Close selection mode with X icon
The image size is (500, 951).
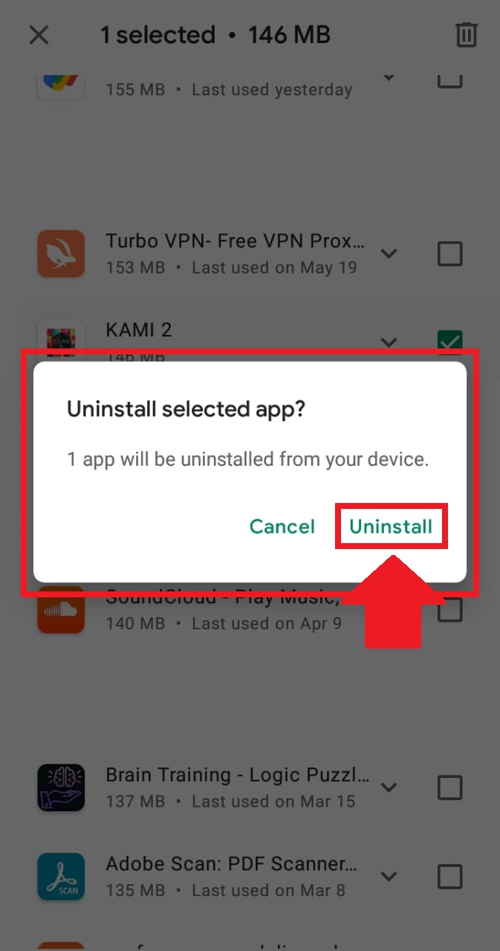click(39, 35)
